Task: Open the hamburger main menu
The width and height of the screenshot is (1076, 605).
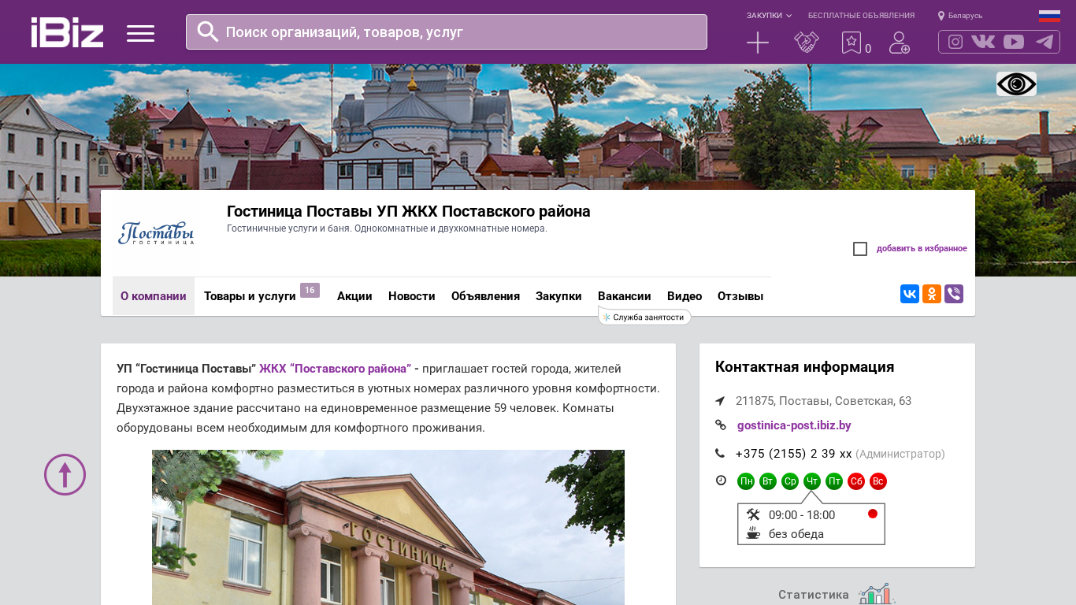Action: pos(140,33)
